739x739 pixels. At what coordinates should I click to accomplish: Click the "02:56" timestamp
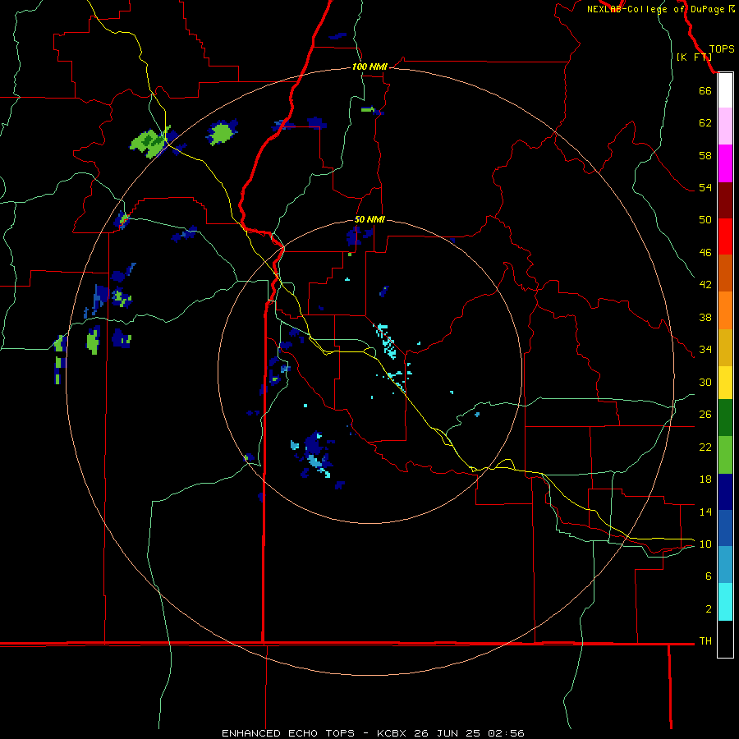click(x=506, y=733)
